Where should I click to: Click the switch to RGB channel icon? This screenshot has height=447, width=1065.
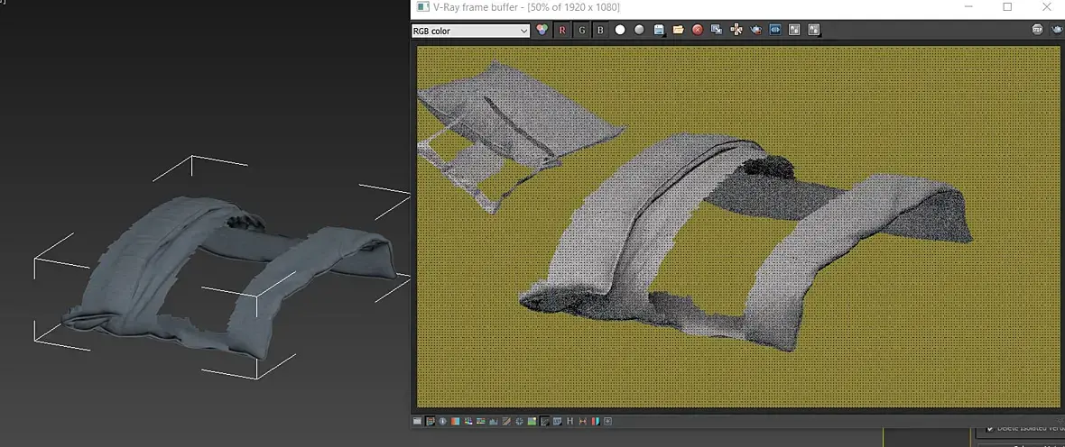pos(542,30)
